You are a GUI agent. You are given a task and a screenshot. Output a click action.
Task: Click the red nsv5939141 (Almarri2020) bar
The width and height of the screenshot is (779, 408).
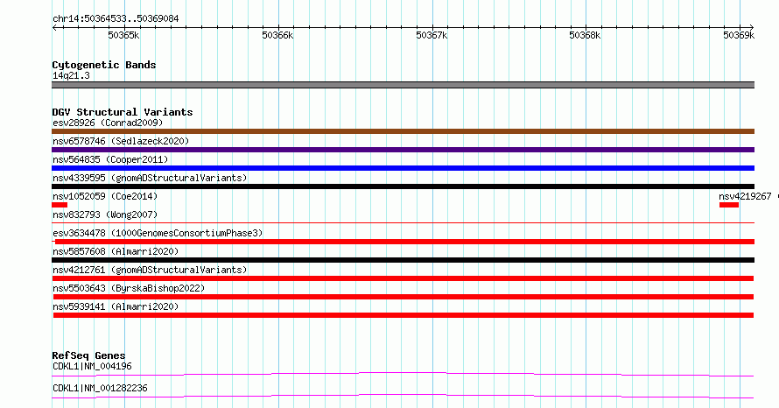pos(403,315)
